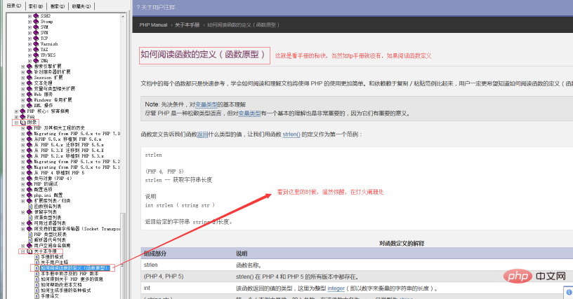
Task: Expand the 用户空间命名指南 node
Action: (23, 246)
